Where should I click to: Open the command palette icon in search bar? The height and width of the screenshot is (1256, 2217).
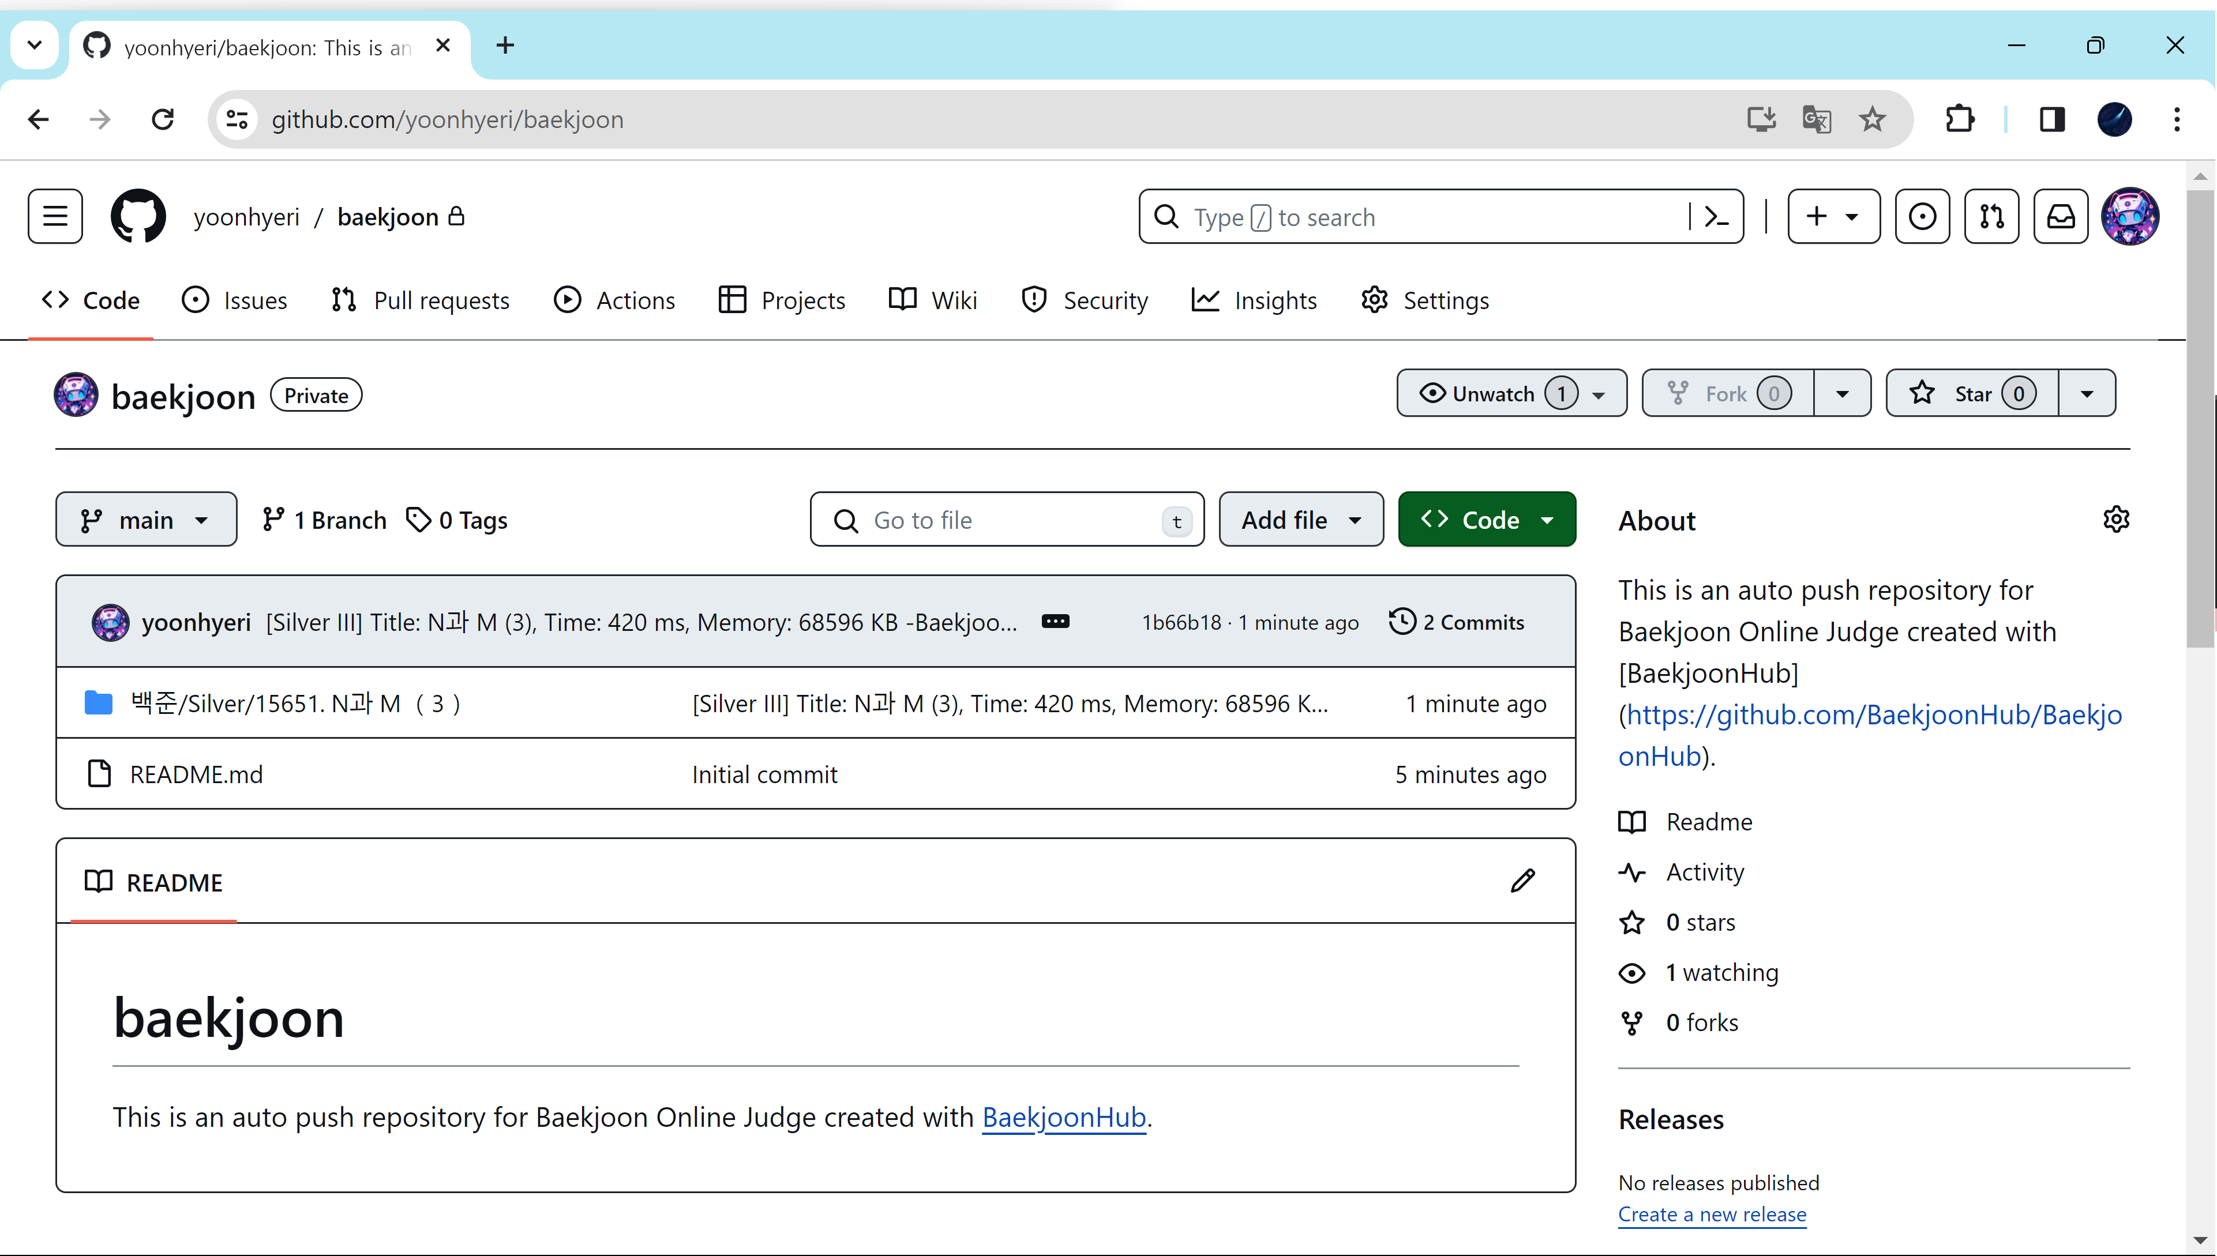click(x=1716, y=216)
